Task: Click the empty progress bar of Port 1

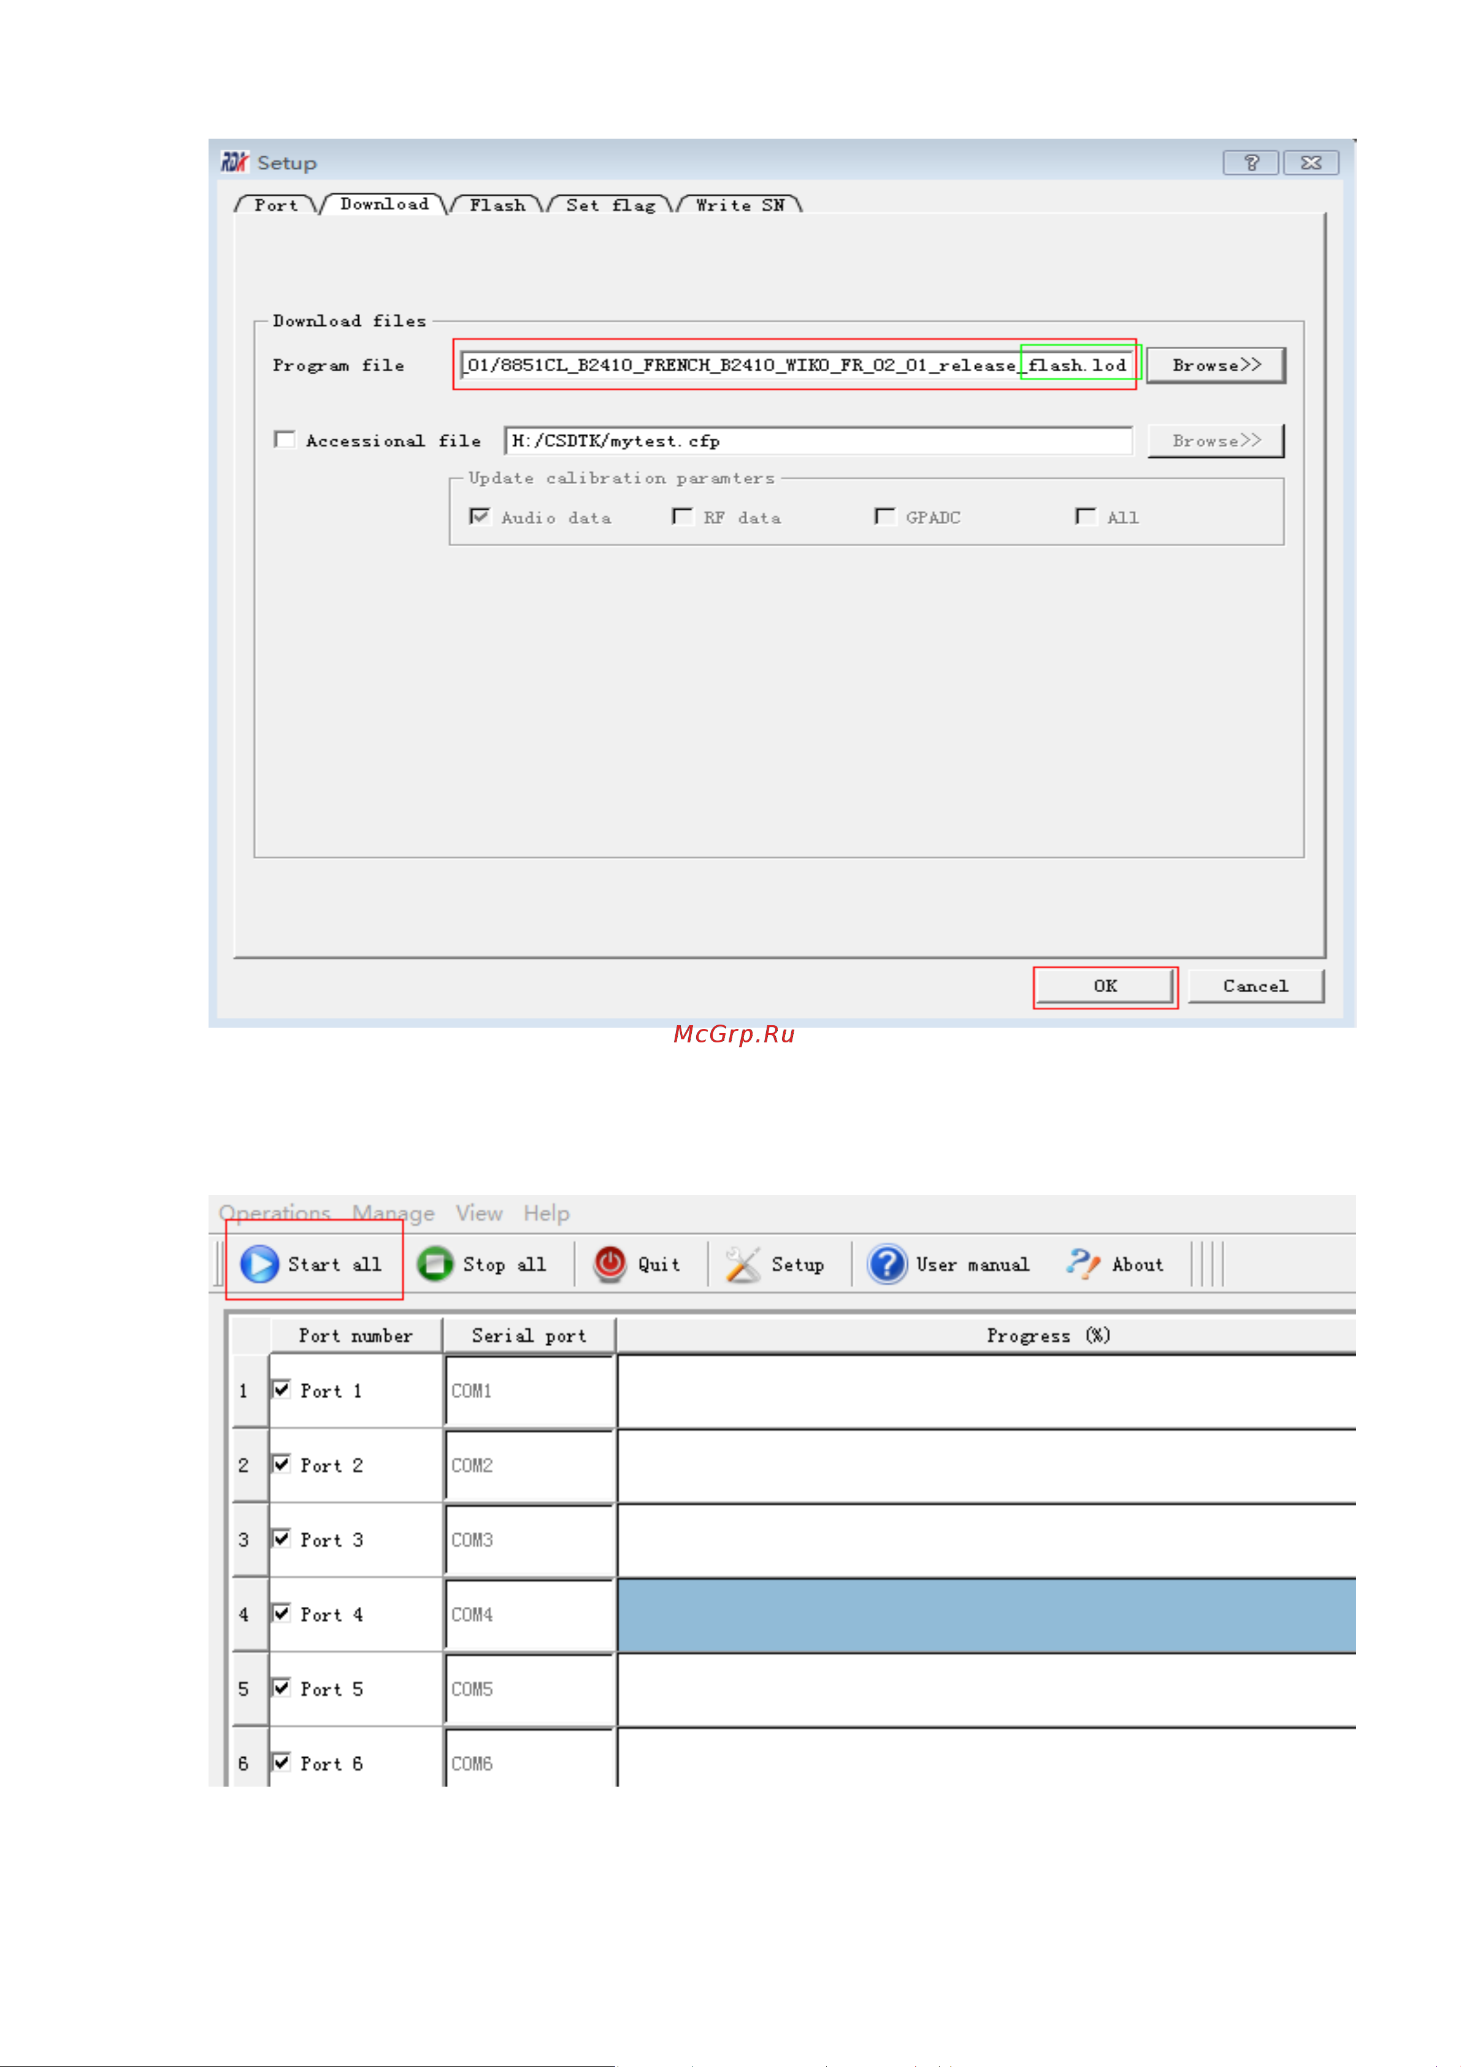Action: [x=987, y=1391]
